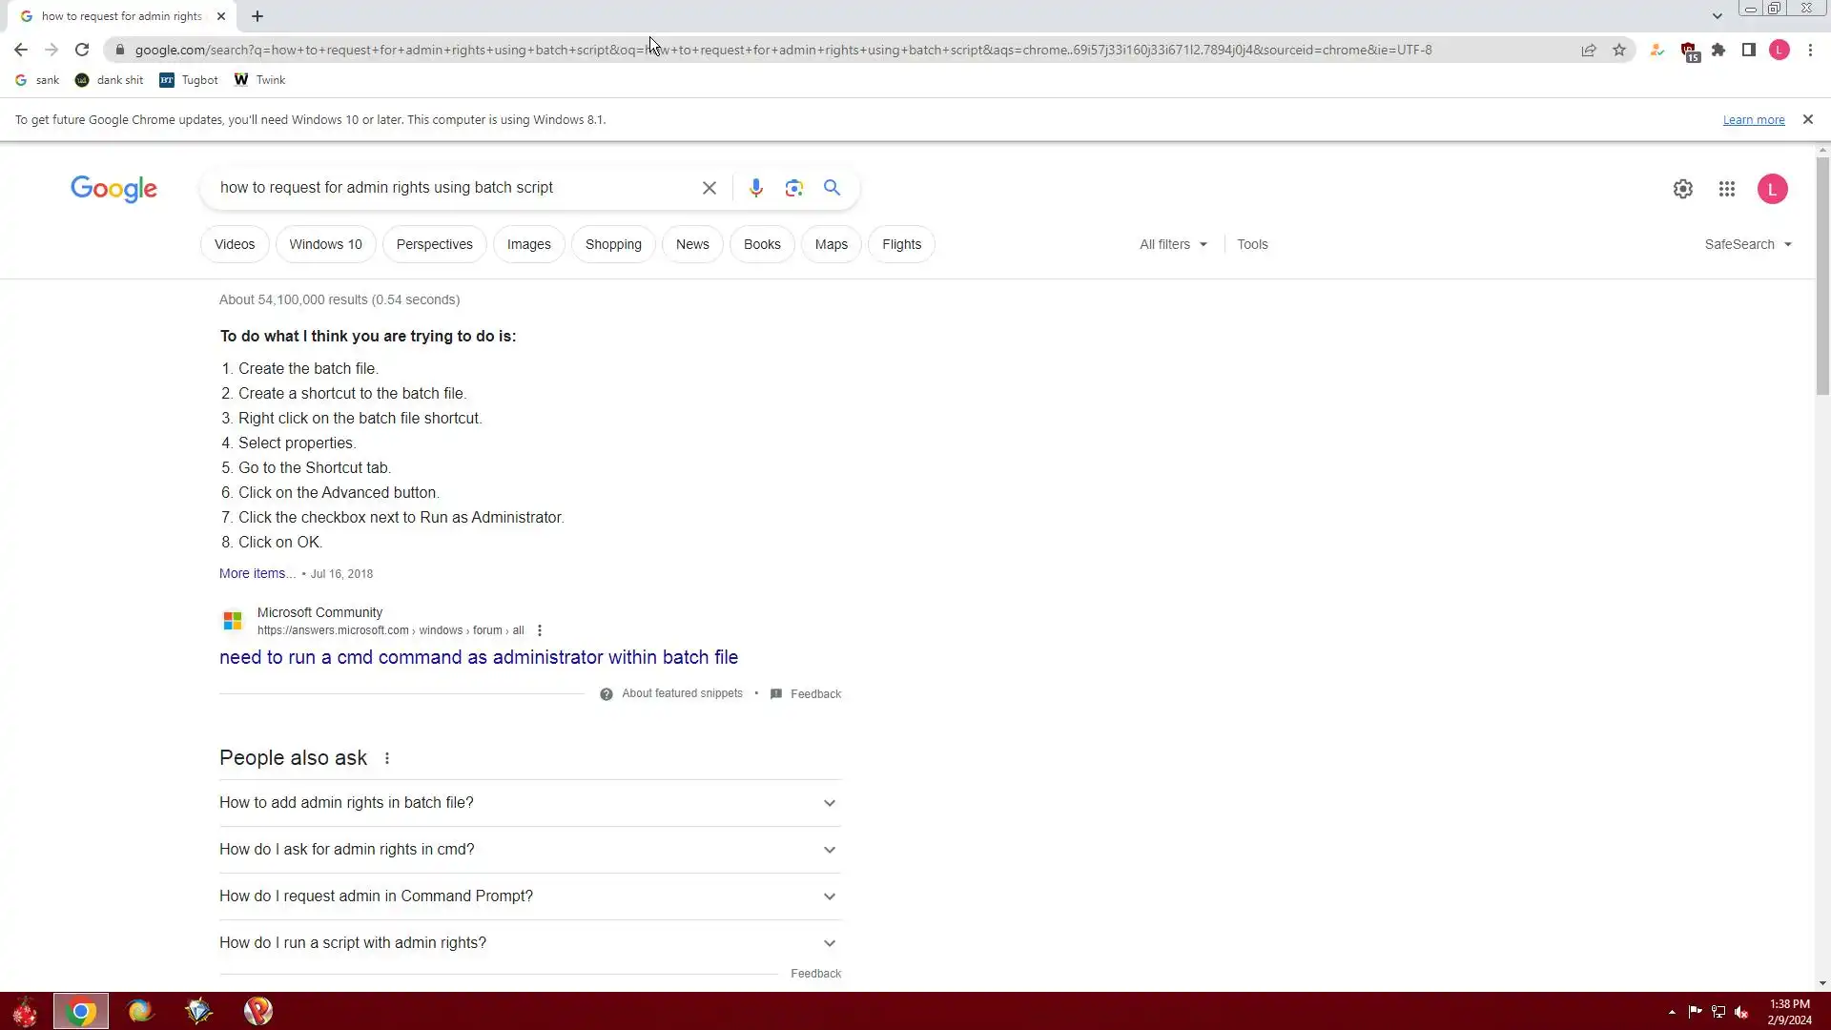Dismiss the Chrome update notification bar

point(1807,119)
